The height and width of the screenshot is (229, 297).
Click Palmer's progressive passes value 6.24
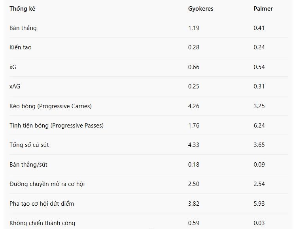point(259,126)
